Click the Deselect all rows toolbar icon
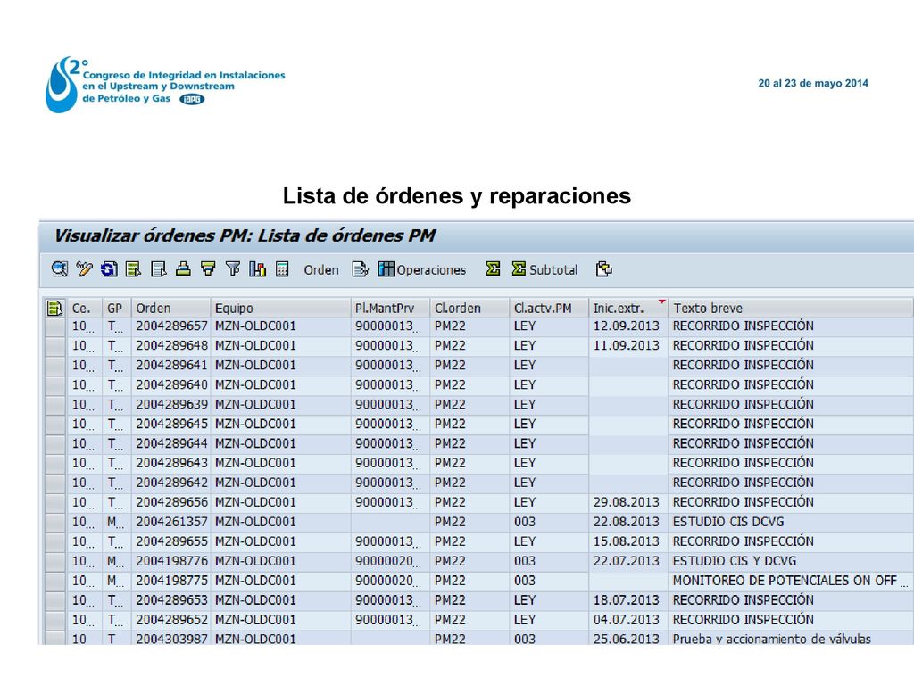914x685 pixels. 159,269
